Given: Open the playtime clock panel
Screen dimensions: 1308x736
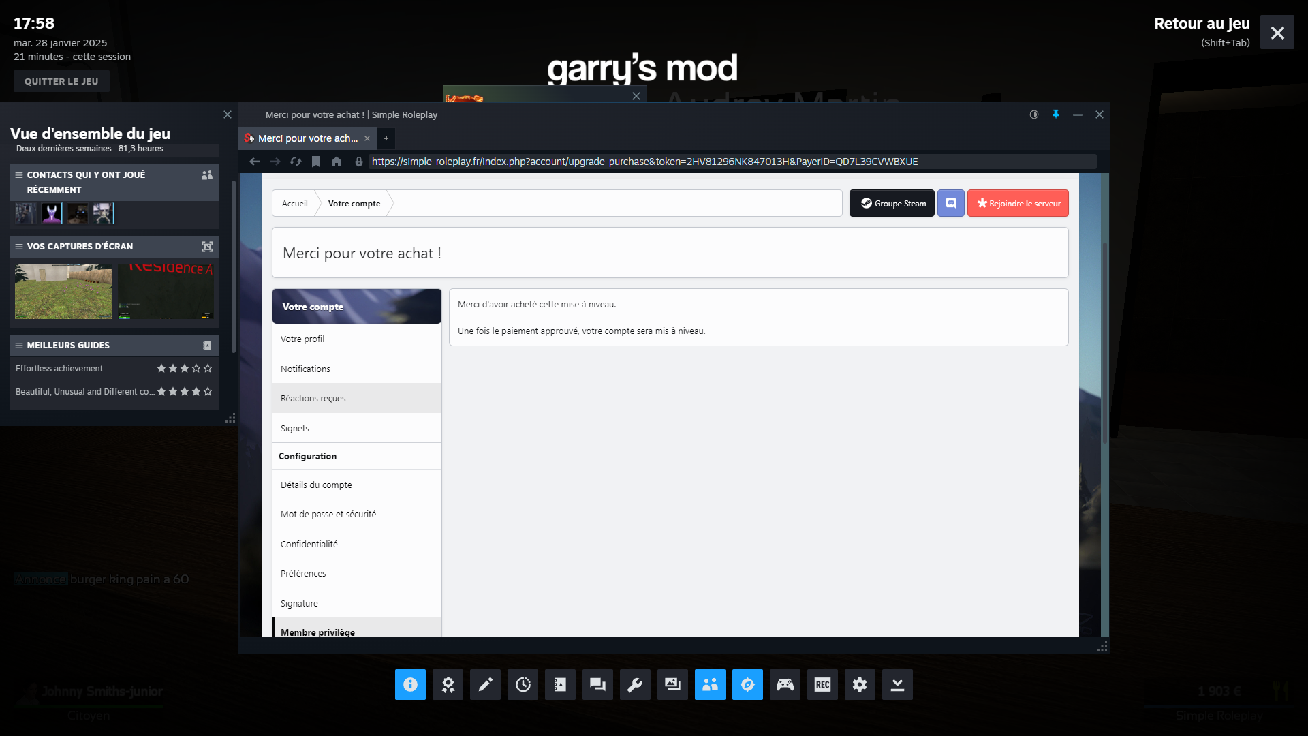Looking at the screenshot, I should tap(523, 684).
